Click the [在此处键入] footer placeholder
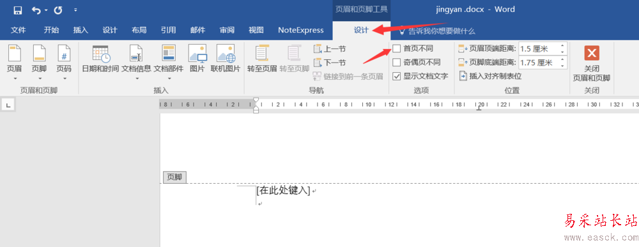This screenshot has width=639, height=247. click(x=283, y=190)
